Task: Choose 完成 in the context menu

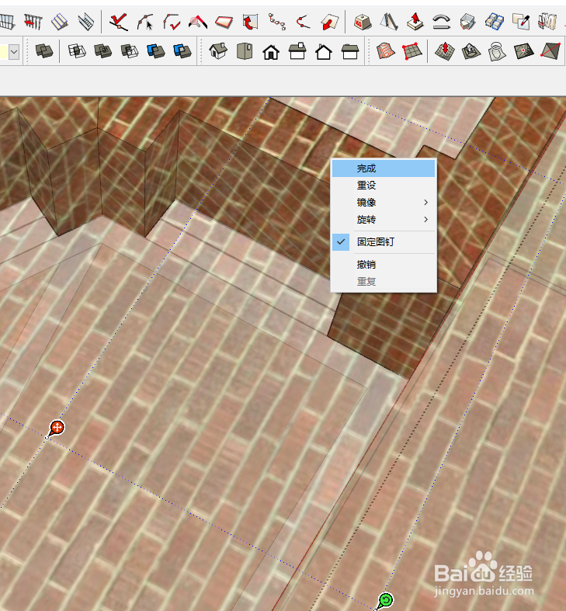Action: pos(384,168)
